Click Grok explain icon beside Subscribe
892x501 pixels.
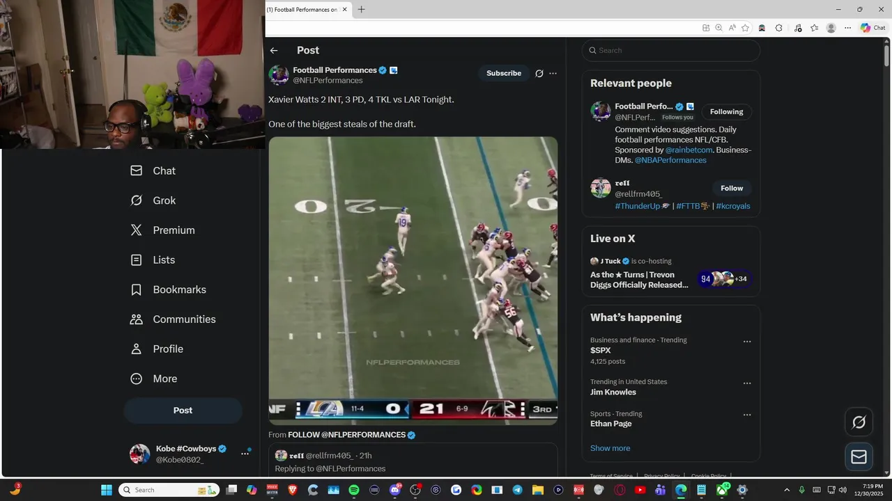click(539, 73)
